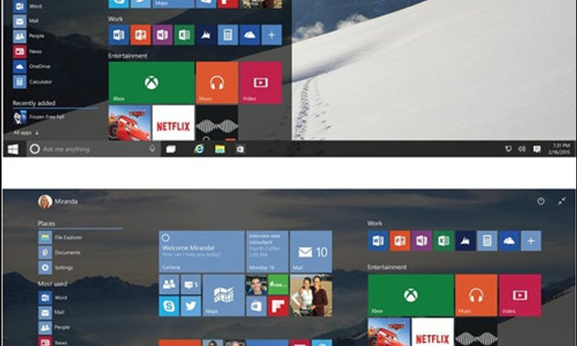This screenshot has width=577, height=346.
Task: Open the Word tile in full-screen Work group
Action: 378,241
